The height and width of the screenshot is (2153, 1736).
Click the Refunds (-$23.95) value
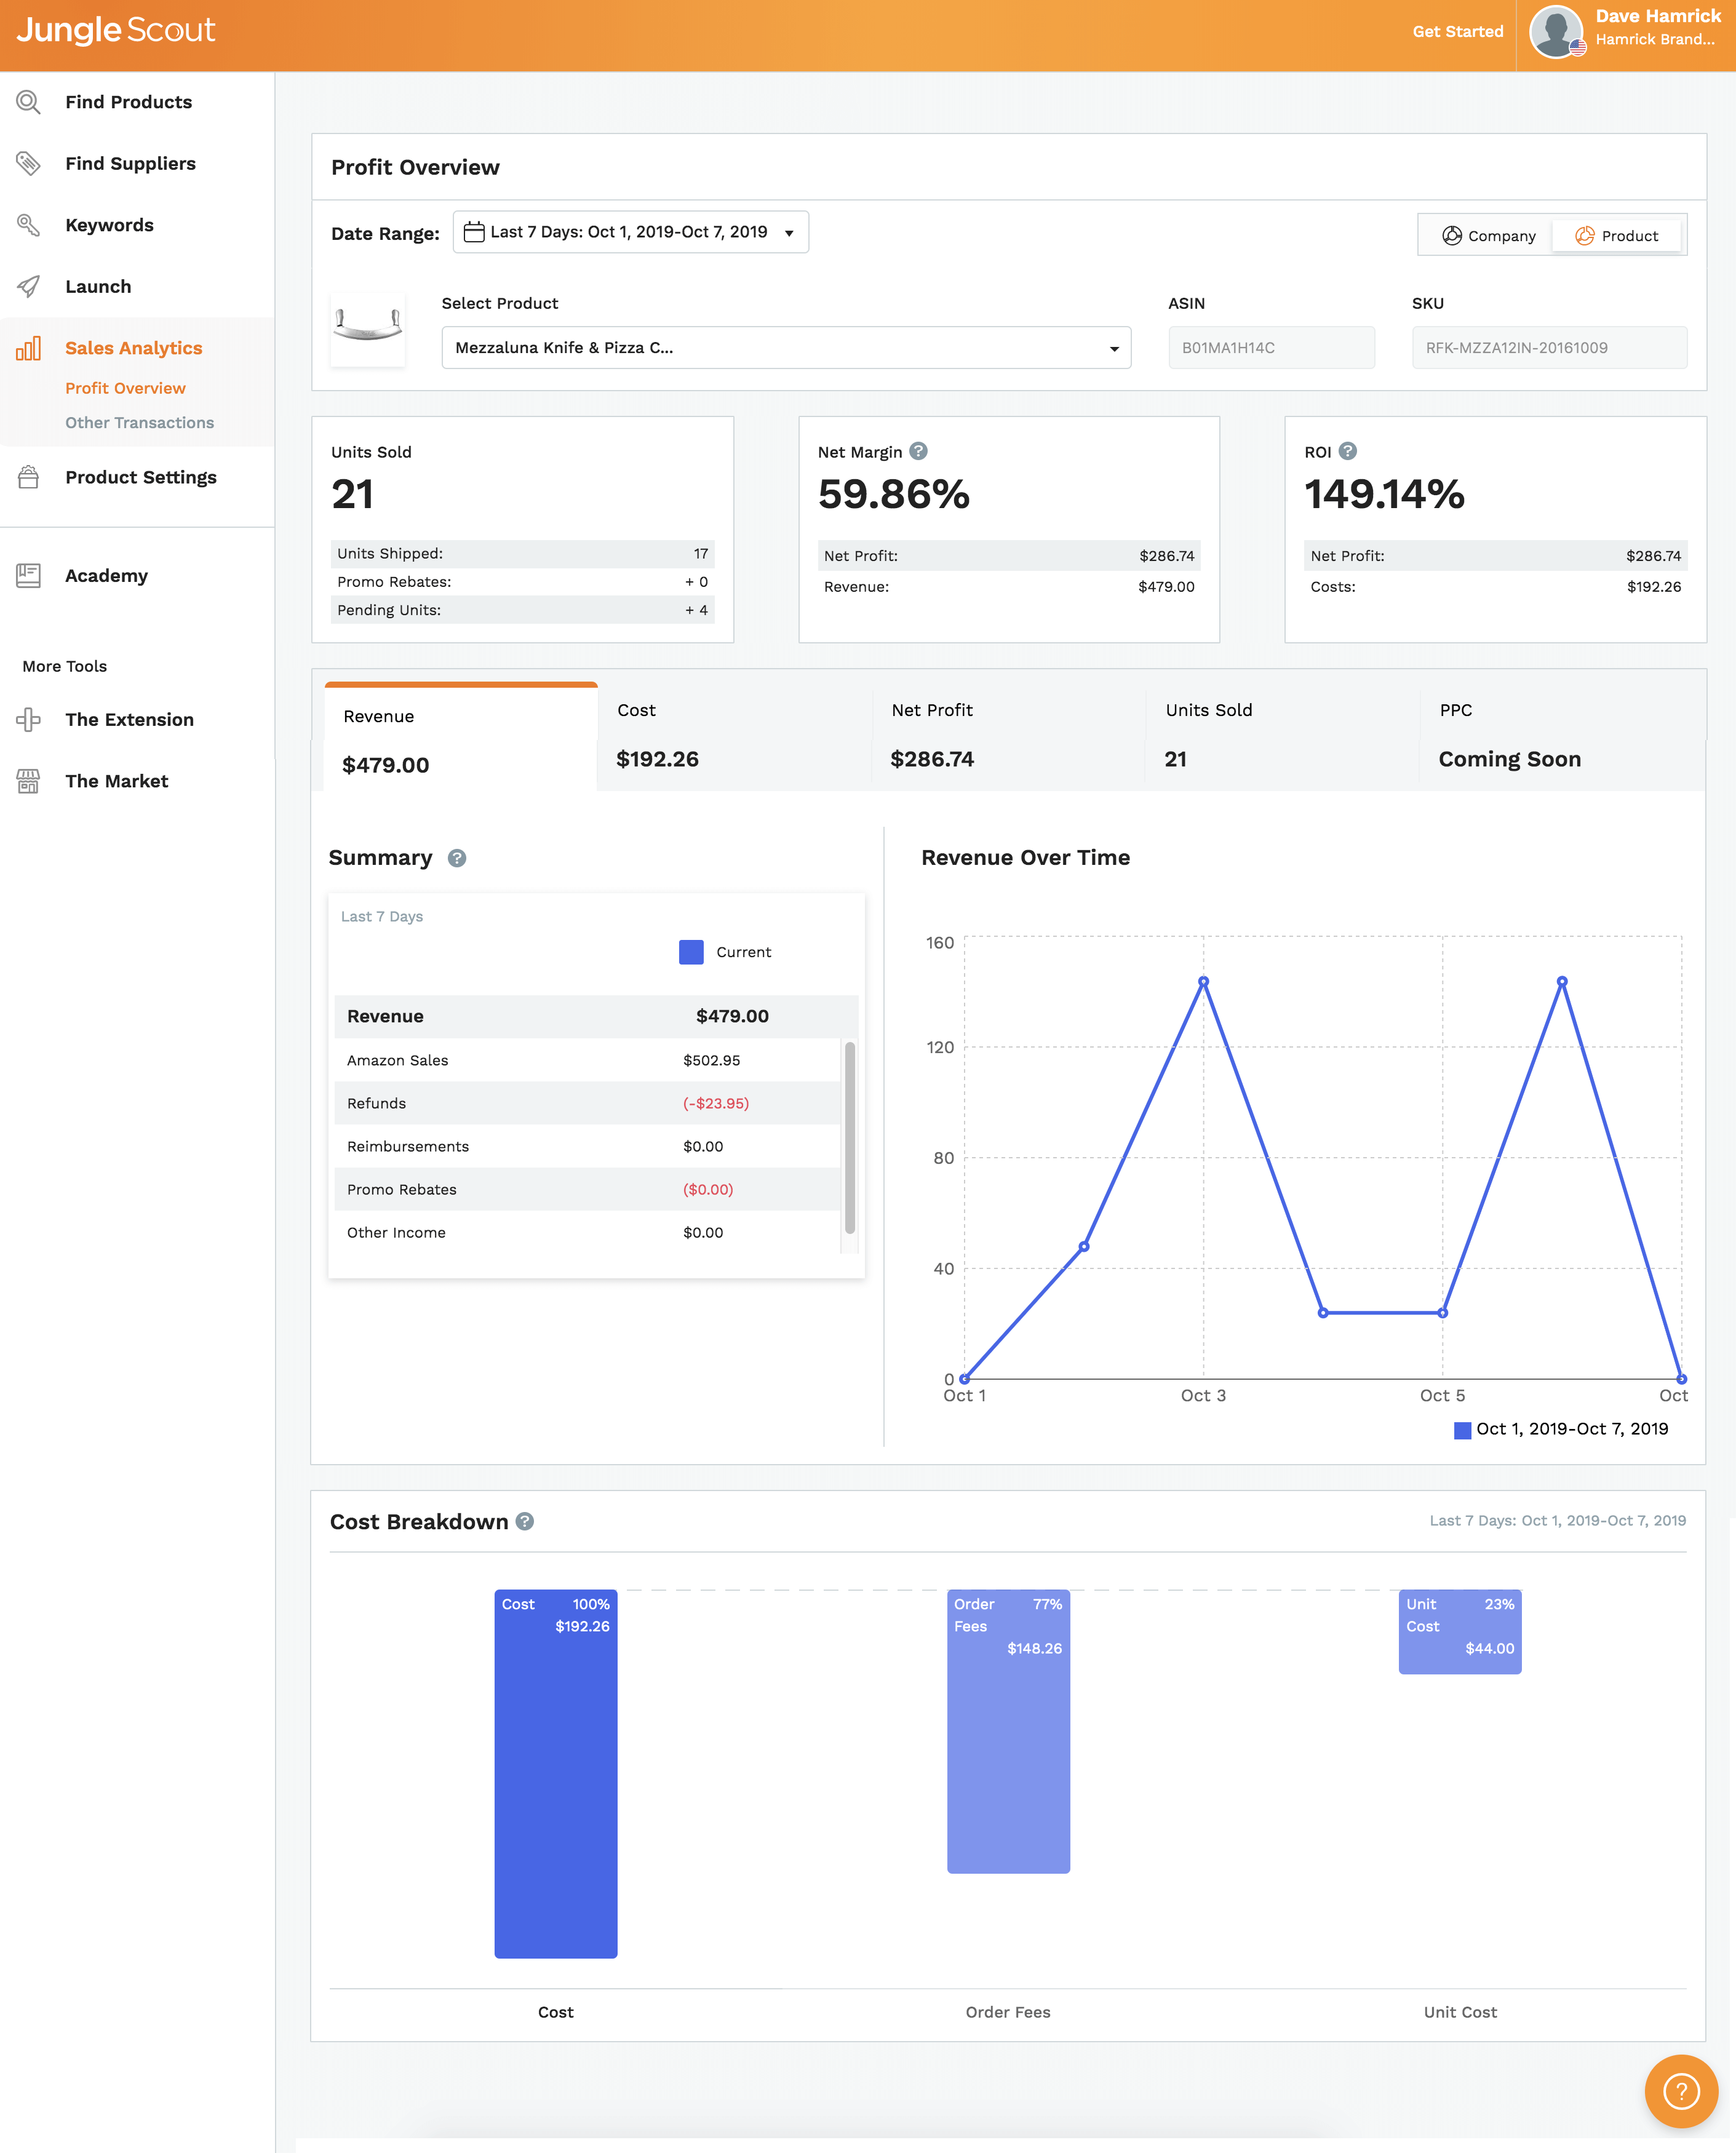[x=716, y=1103]
